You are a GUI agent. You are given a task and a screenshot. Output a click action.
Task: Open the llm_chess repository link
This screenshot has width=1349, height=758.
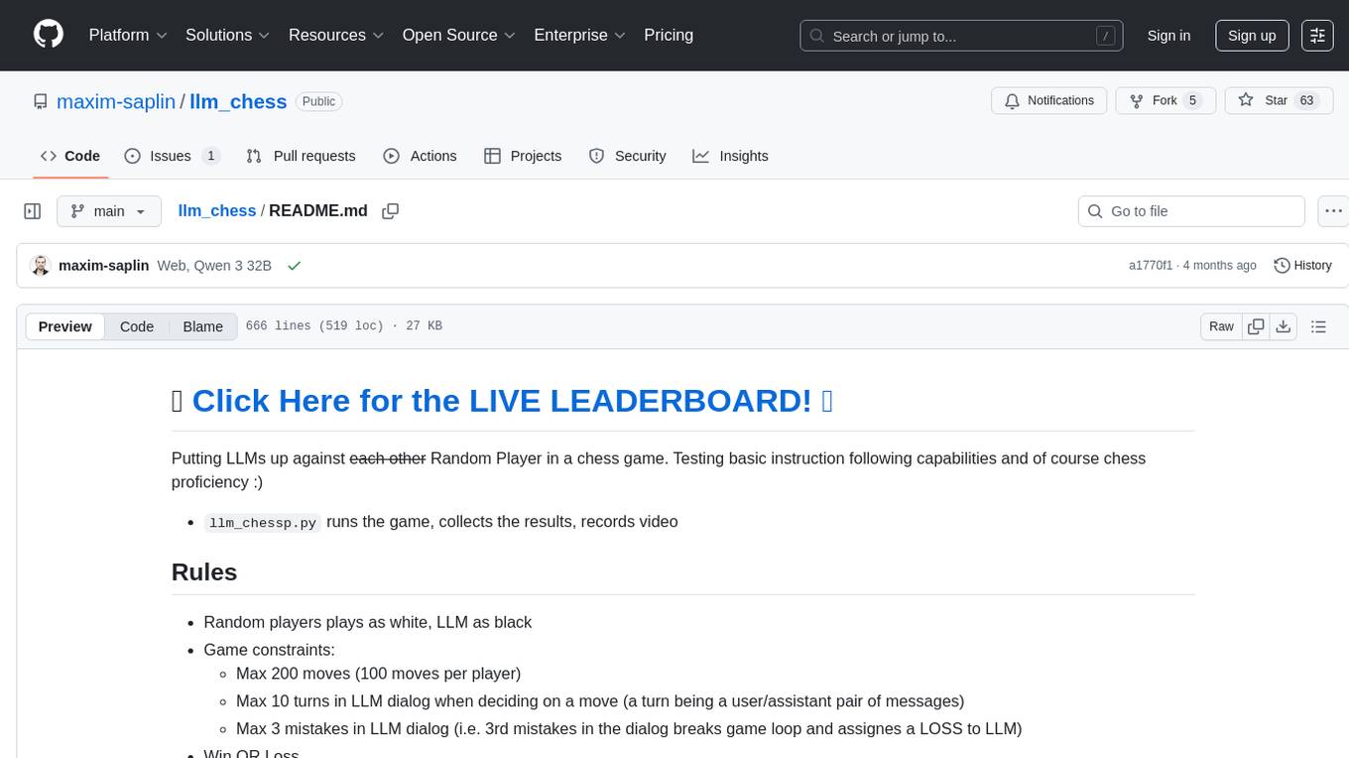point(238,101)
